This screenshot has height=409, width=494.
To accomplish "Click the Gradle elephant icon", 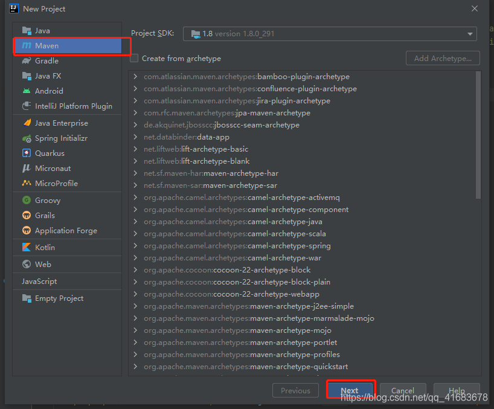I will pos(27,61).
